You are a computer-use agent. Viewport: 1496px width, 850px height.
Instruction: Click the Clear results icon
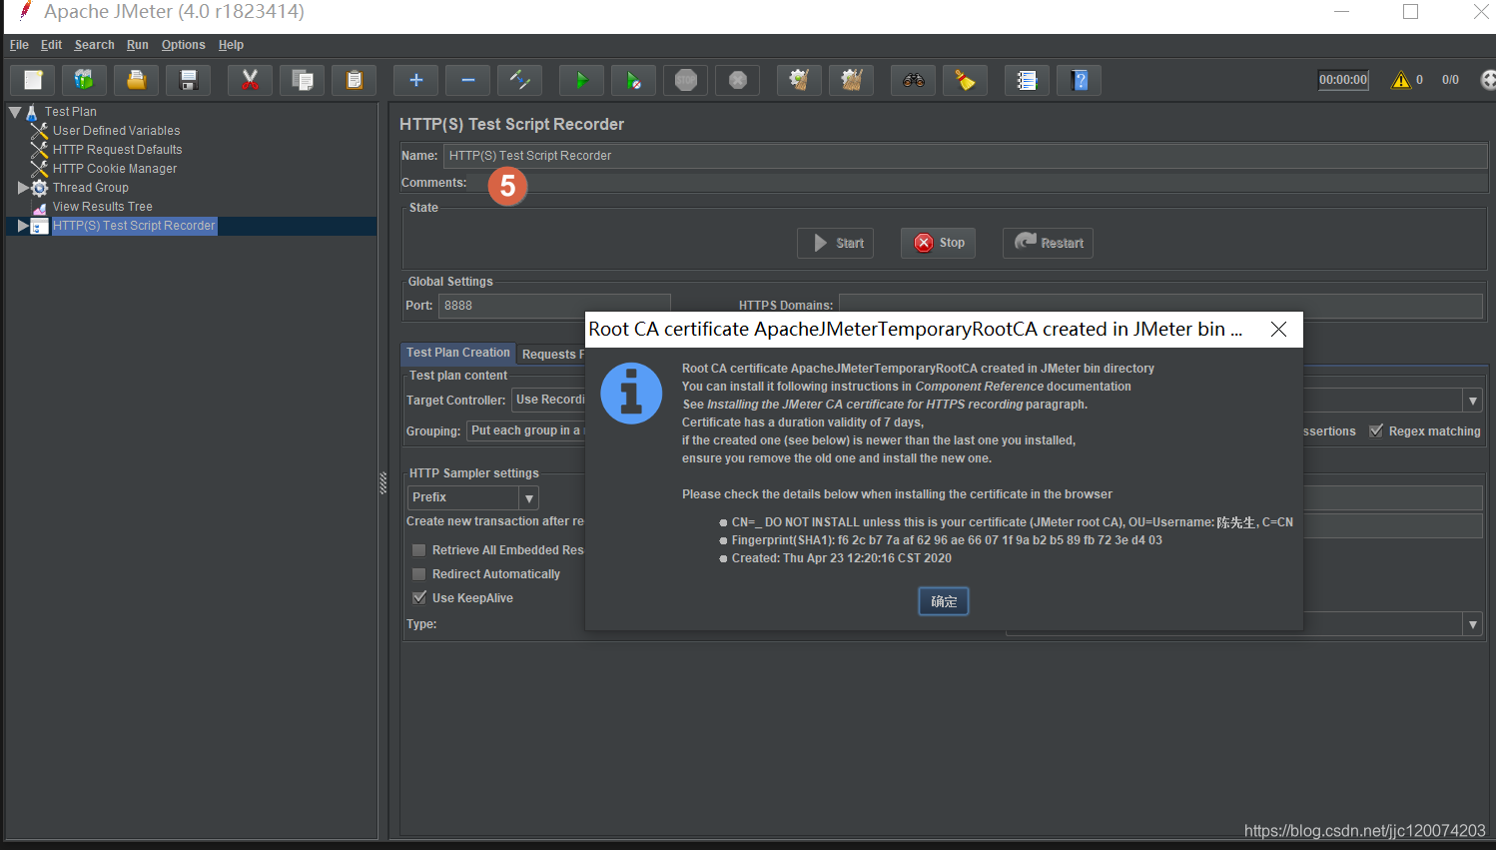799,80
